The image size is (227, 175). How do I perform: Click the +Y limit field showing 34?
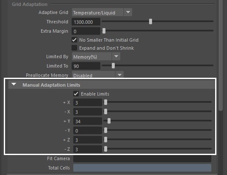(88, 121)
